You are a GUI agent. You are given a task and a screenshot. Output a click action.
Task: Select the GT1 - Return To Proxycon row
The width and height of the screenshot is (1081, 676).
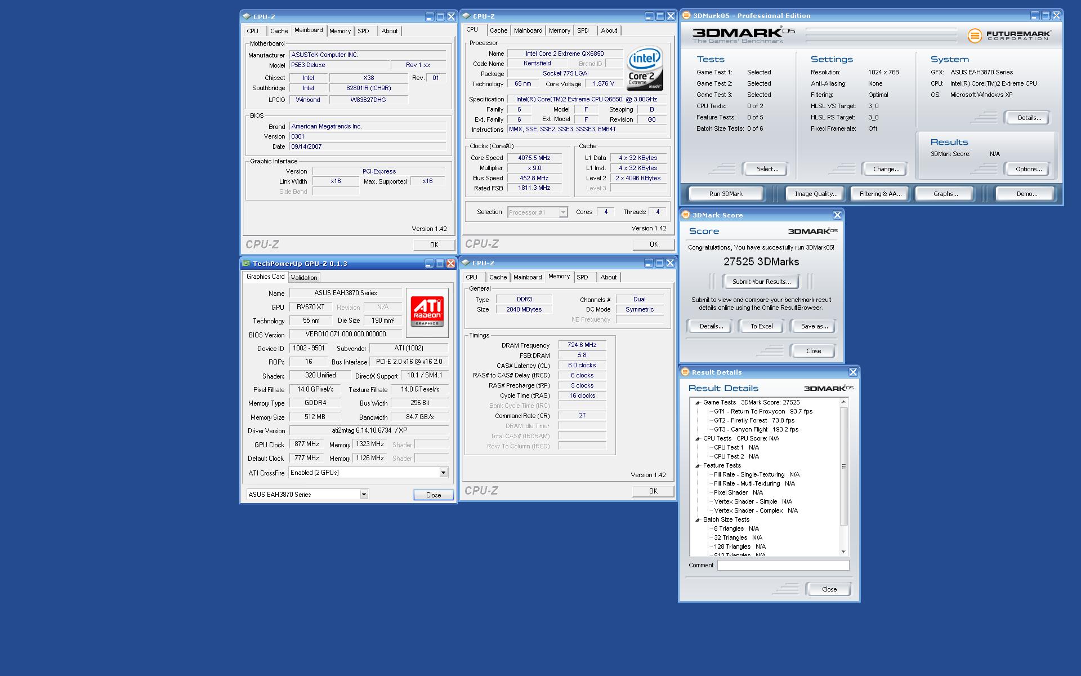click(x=763, y=411)
